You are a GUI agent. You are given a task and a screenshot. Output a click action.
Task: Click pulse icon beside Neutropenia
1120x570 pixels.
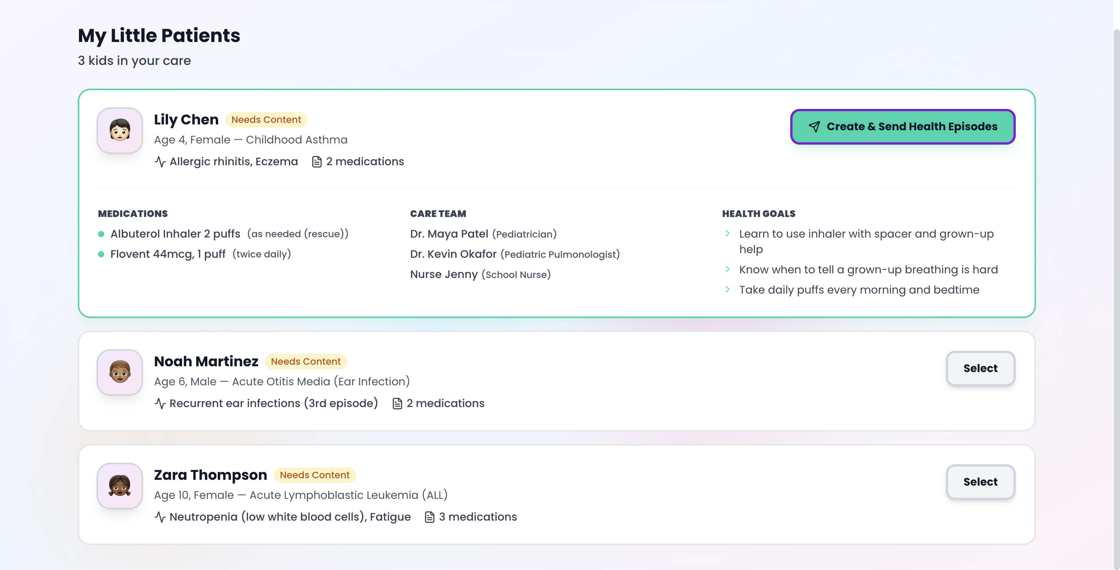tap(160, 517)
